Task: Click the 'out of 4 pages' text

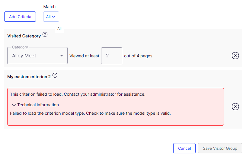Action: click(x=138, y=56)
